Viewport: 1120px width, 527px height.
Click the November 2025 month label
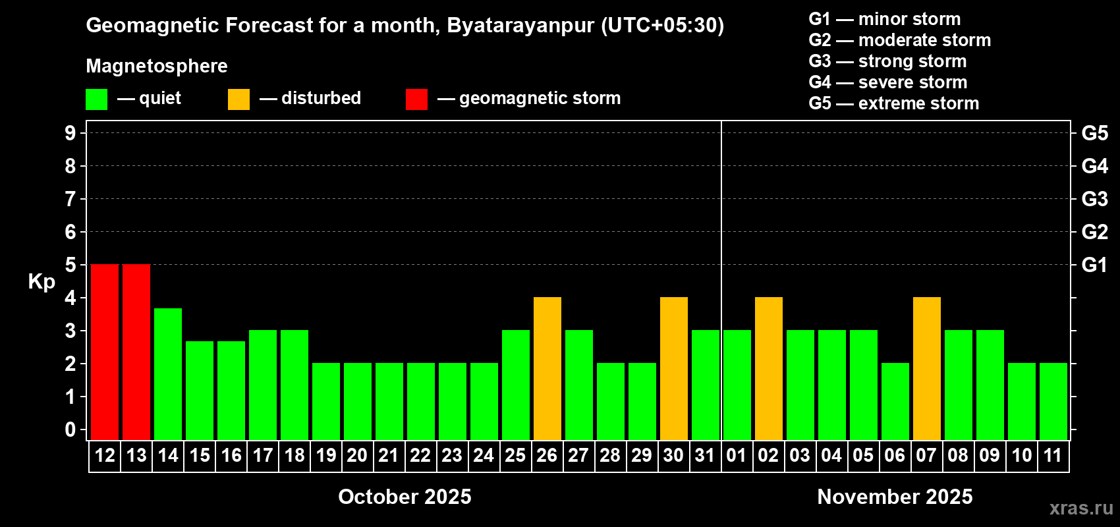pos(895,497)
